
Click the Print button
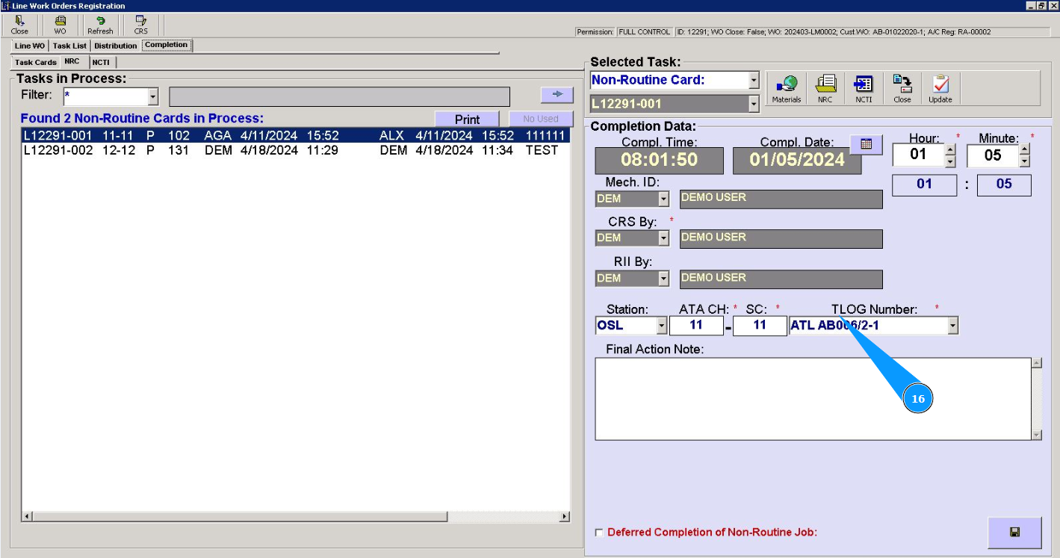[467, 120]
